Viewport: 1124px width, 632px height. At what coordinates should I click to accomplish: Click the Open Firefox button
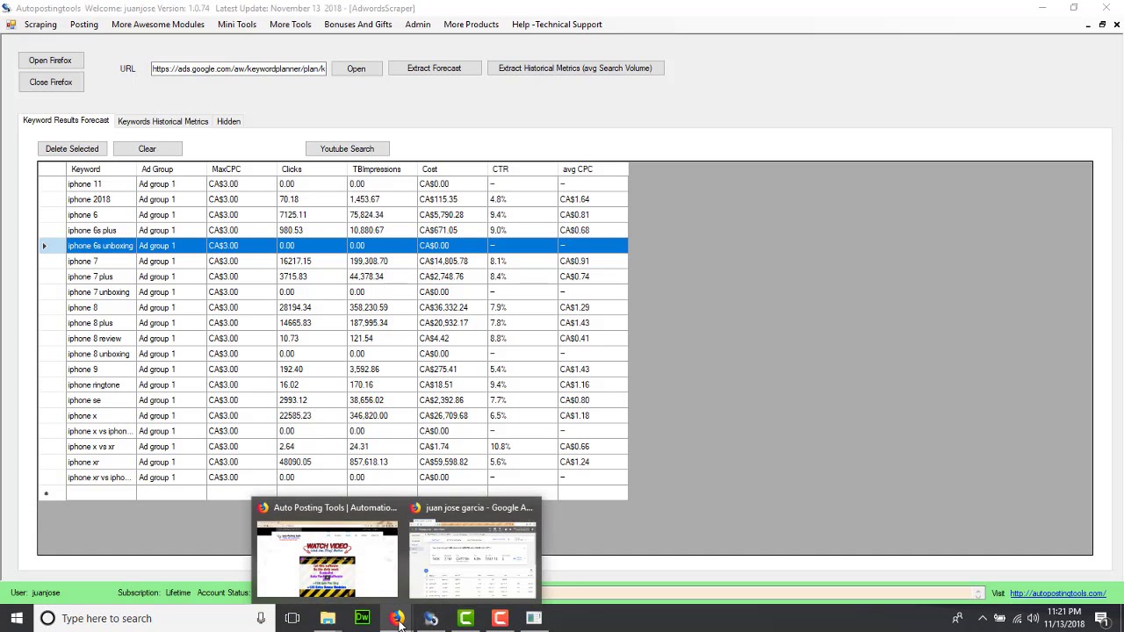[50, 61]
